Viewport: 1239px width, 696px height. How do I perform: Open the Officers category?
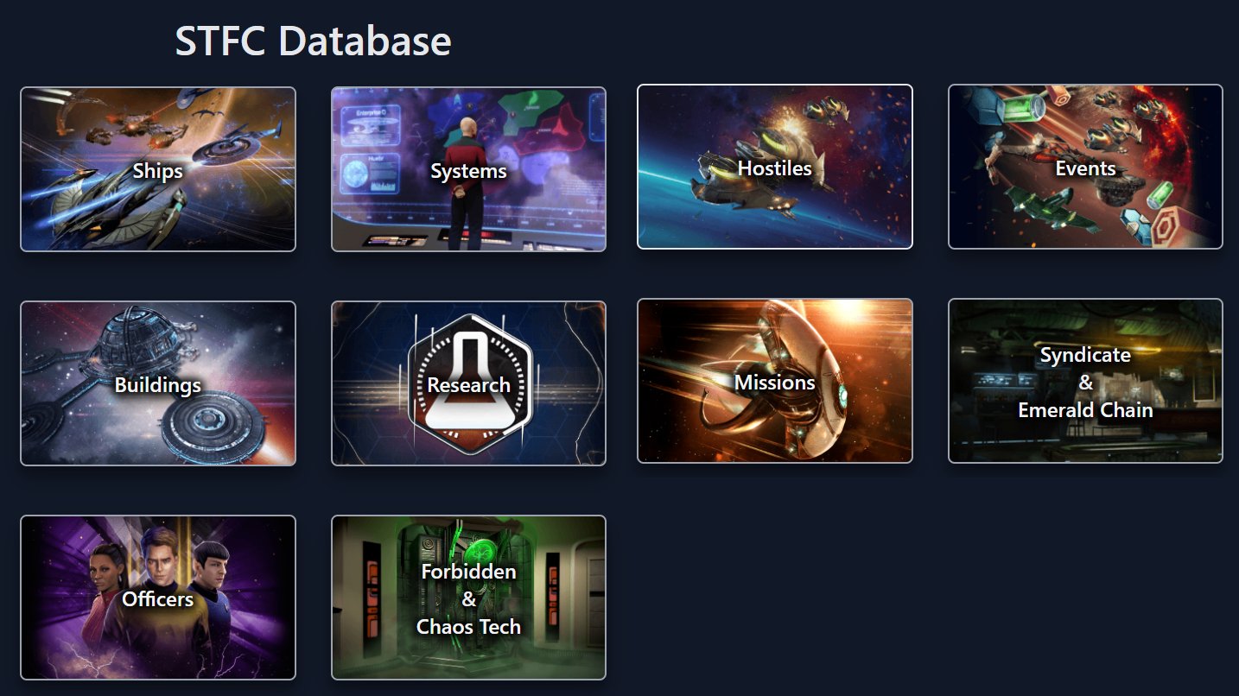tap(158, 598)
